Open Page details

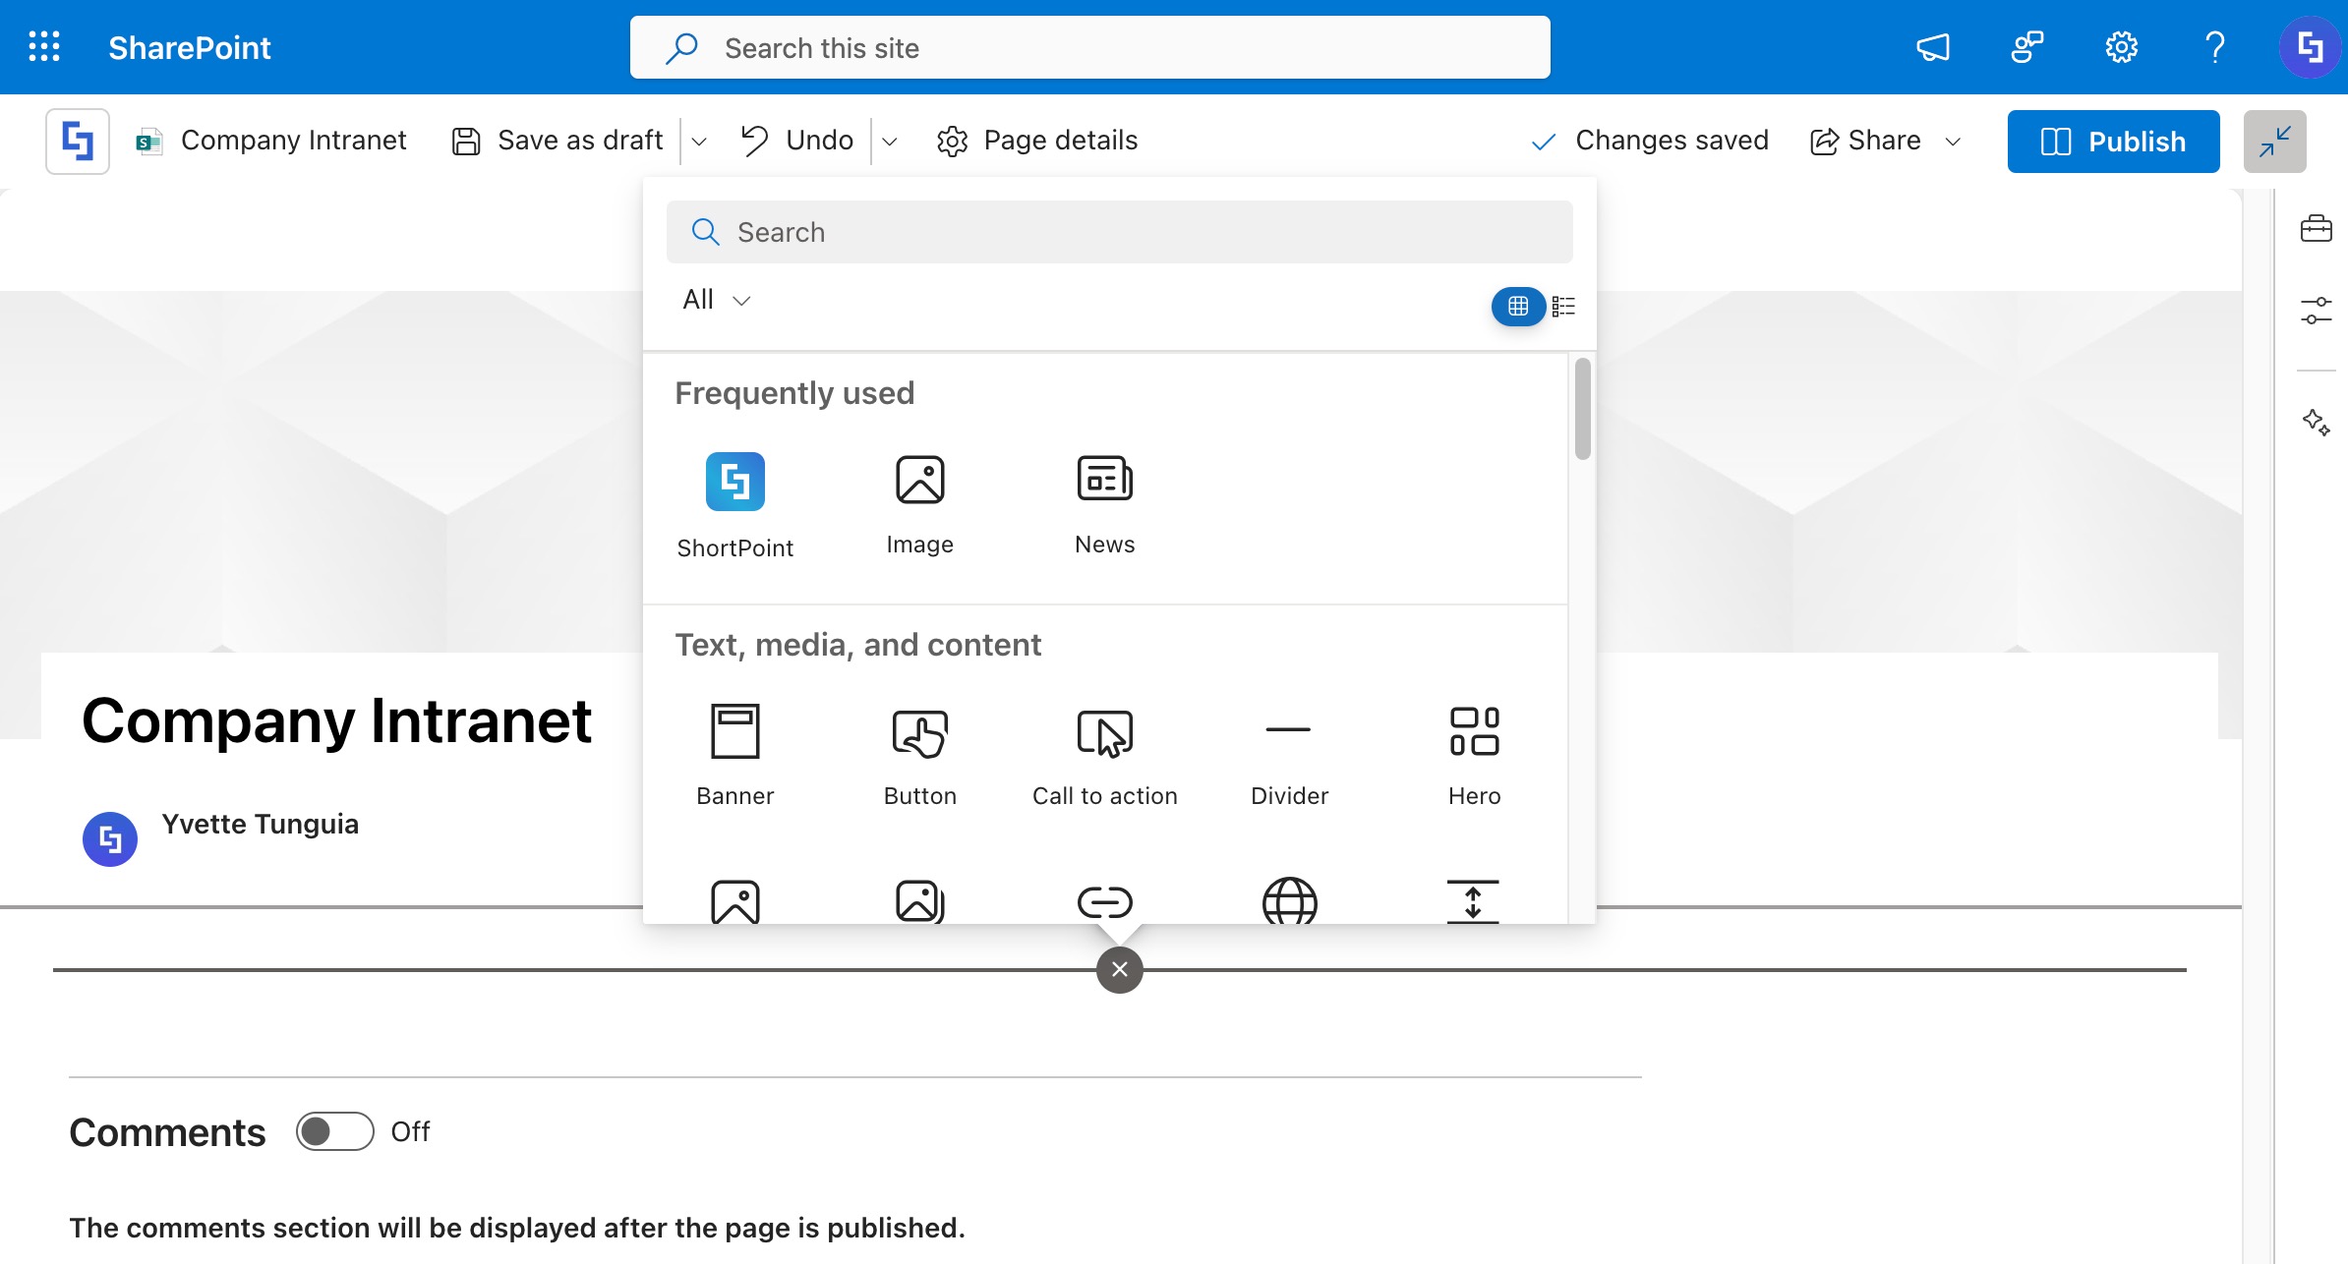[1037, 141]
